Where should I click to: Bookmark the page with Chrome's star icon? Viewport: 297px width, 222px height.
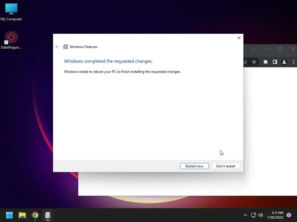coord(254,62)
